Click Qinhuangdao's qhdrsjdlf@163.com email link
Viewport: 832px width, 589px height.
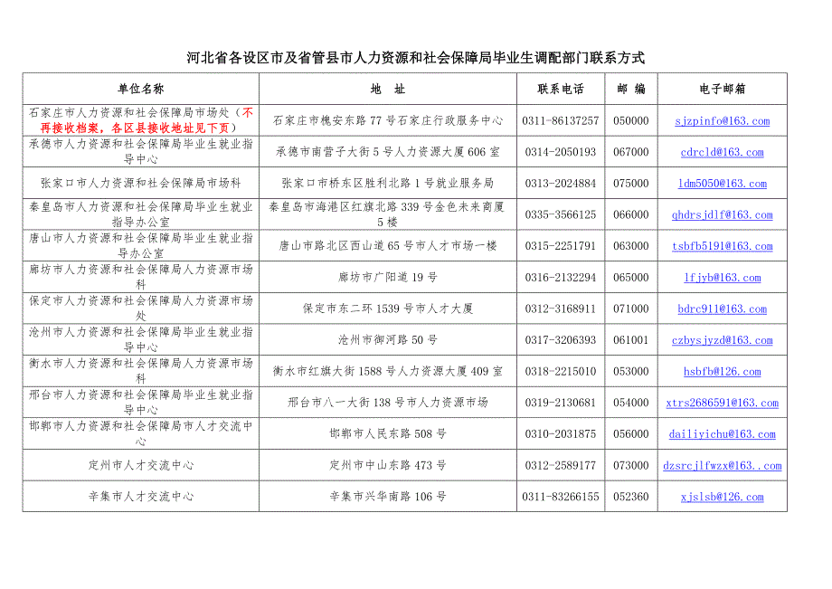click(x=722, y=215)
